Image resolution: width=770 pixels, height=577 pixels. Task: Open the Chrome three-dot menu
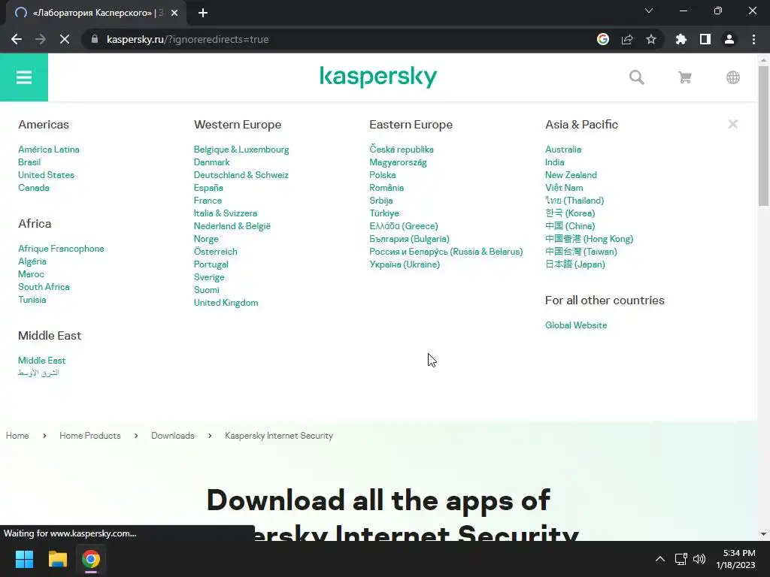pyautogui.click(x=753, y=39)
